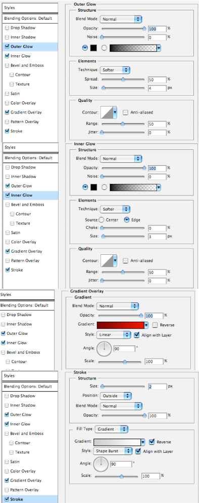Click the Opacity slider in Stroke Structure
Viewport: 199px width, 503px height.
123,415
